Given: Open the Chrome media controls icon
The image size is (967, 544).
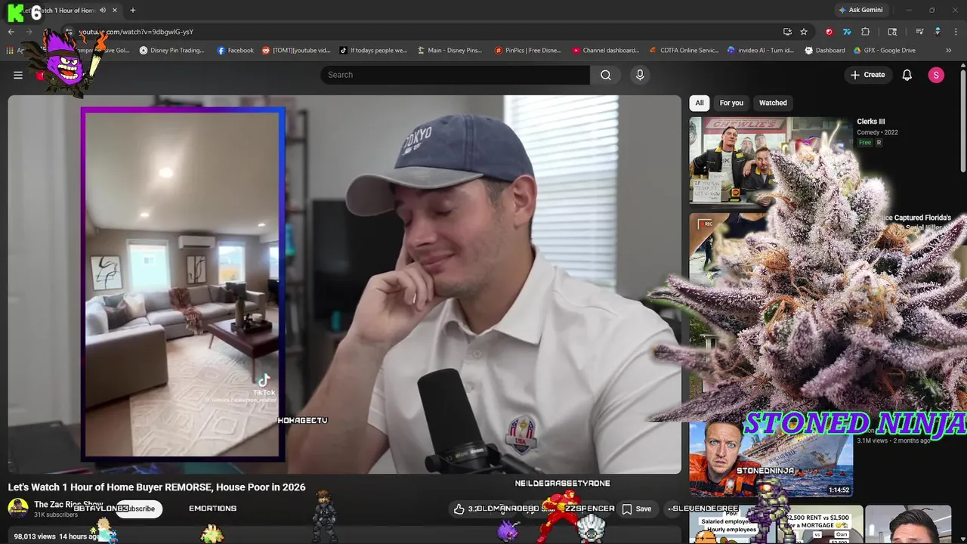Looking at the screenshot, I should (919, 32).
